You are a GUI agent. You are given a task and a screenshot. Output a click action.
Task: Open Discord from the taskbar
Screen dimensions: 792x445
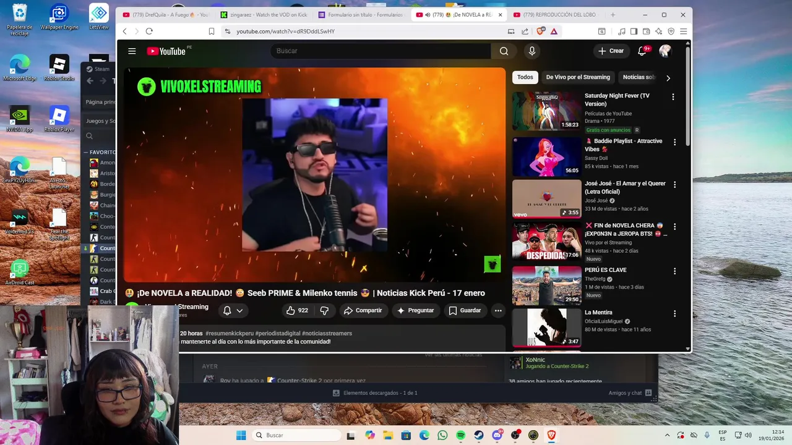(x=497, y=435)
